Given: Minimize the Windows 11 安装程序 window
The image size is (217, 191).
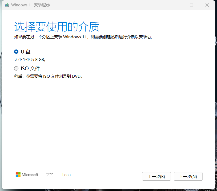Looking at the screenshot, I should 176,5.
